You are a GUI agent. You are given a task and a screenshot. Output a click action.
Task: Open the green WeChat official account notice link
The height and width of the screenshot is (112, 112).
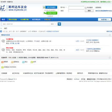[96, 2]
